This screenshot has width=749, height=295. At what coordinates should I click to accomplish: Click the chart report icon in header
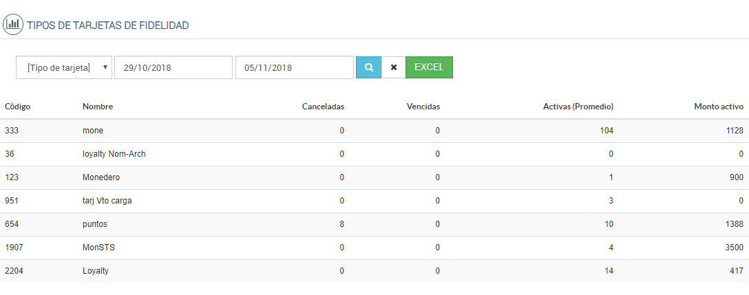click(12, 25)
